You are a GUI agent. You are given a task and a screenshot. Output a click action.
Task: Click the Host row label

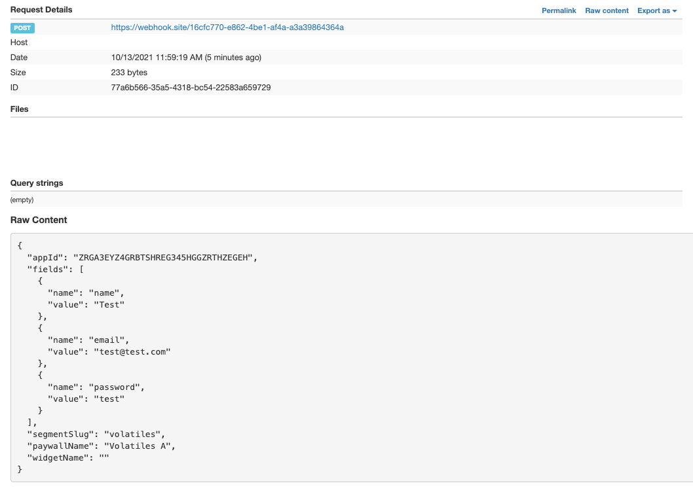coord(19,43)
